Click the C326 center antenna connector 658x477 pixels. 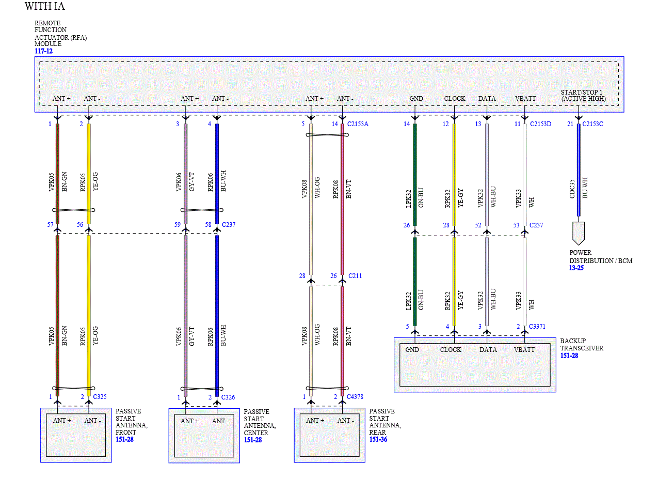click(x=228, y=397)
